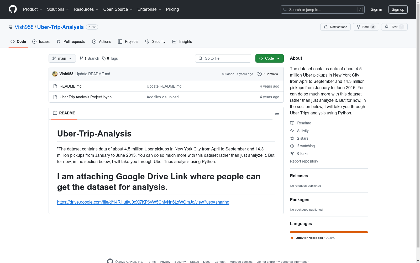Image resolution: width=420 pixels, height=263 pixels.
Task: Open Uber Trip Analysis Project.ipynb file
Action: 86,97
